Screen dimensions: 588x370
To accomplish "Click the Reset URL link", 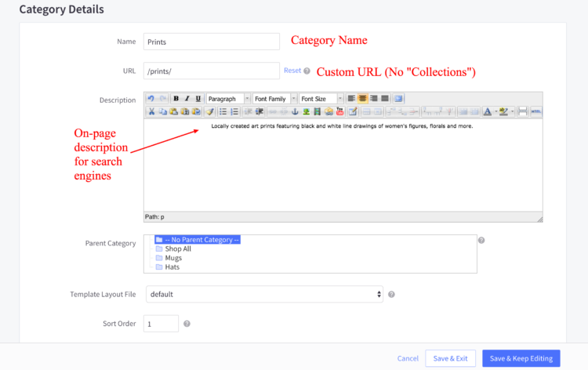I will pyautogui.click(x=292, y=71).
